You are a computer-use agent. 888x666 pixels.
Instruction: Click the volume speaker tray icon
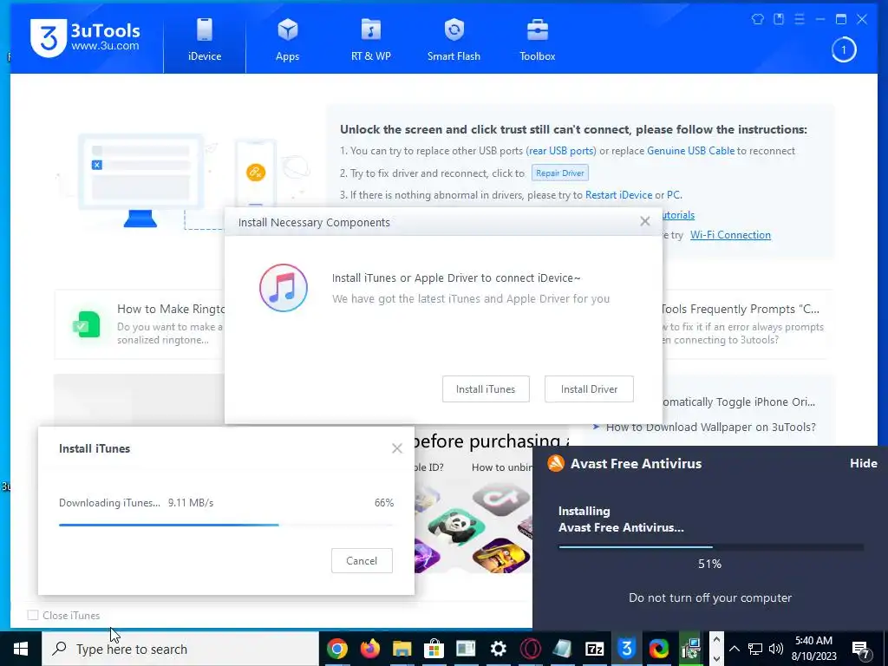776,649
